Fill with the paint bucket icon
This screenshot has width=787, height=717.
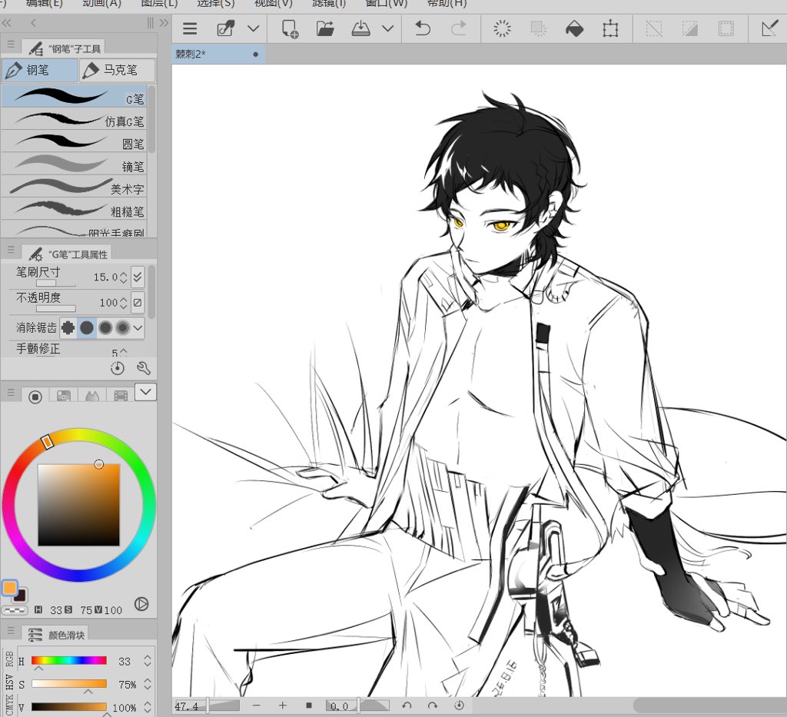coord(574,28)
